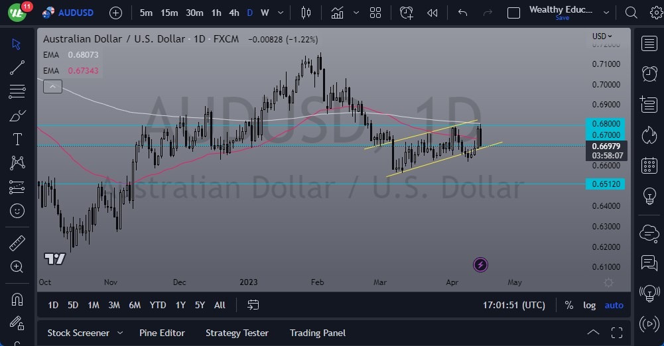Open the Trading Panel tab

318,333
